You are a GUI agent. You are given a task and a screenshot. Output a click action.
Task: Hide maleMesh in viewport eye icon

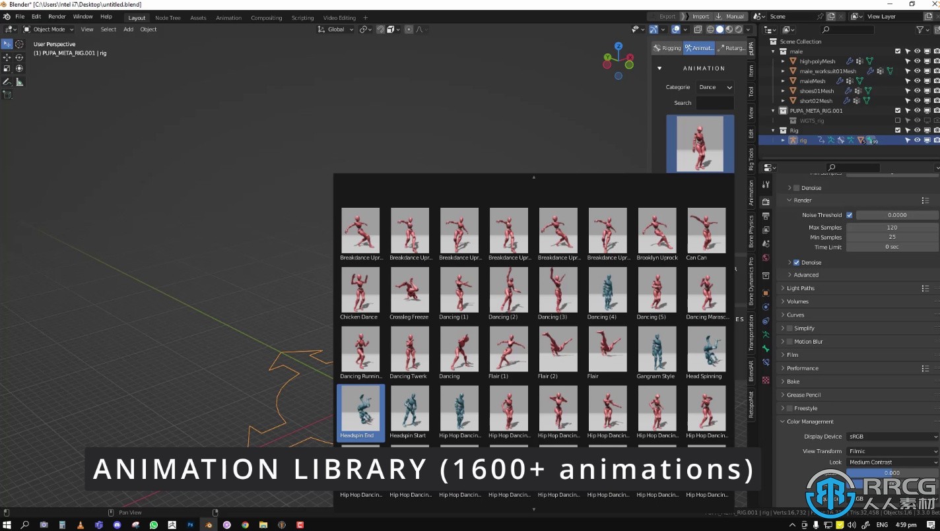tap(918, 80)
